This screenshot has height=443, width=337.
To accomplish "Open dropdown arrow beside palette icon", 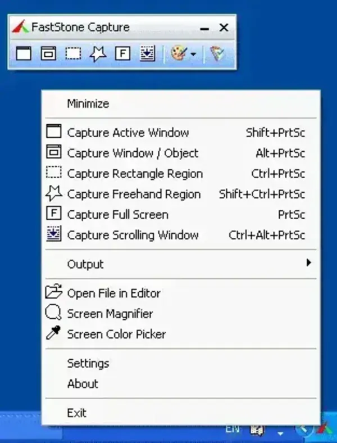I will click(193, 54).
